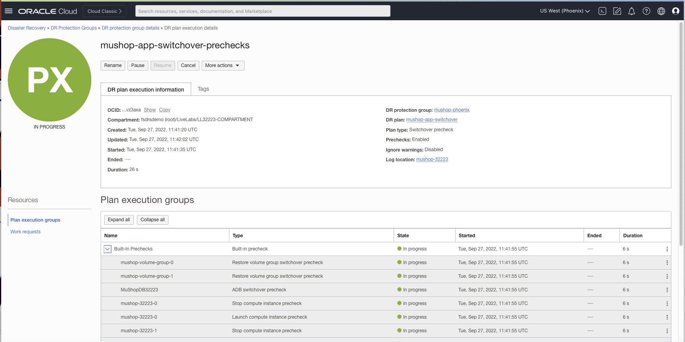This screenshot has width=685, height=342.
Task: Click the search resources input field
Action: coord(263,11)
